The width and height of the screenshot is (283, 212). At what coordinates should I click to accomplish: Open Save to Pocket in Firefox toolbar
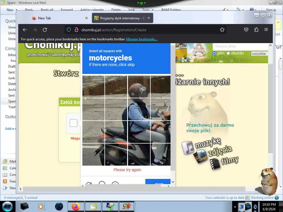[246, 30]
